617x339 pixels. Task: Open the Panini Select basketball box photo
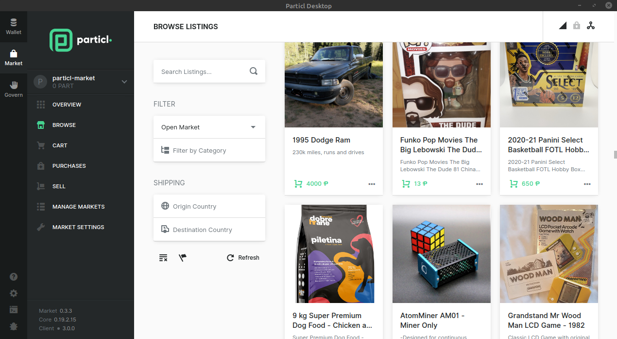point(549,85)
